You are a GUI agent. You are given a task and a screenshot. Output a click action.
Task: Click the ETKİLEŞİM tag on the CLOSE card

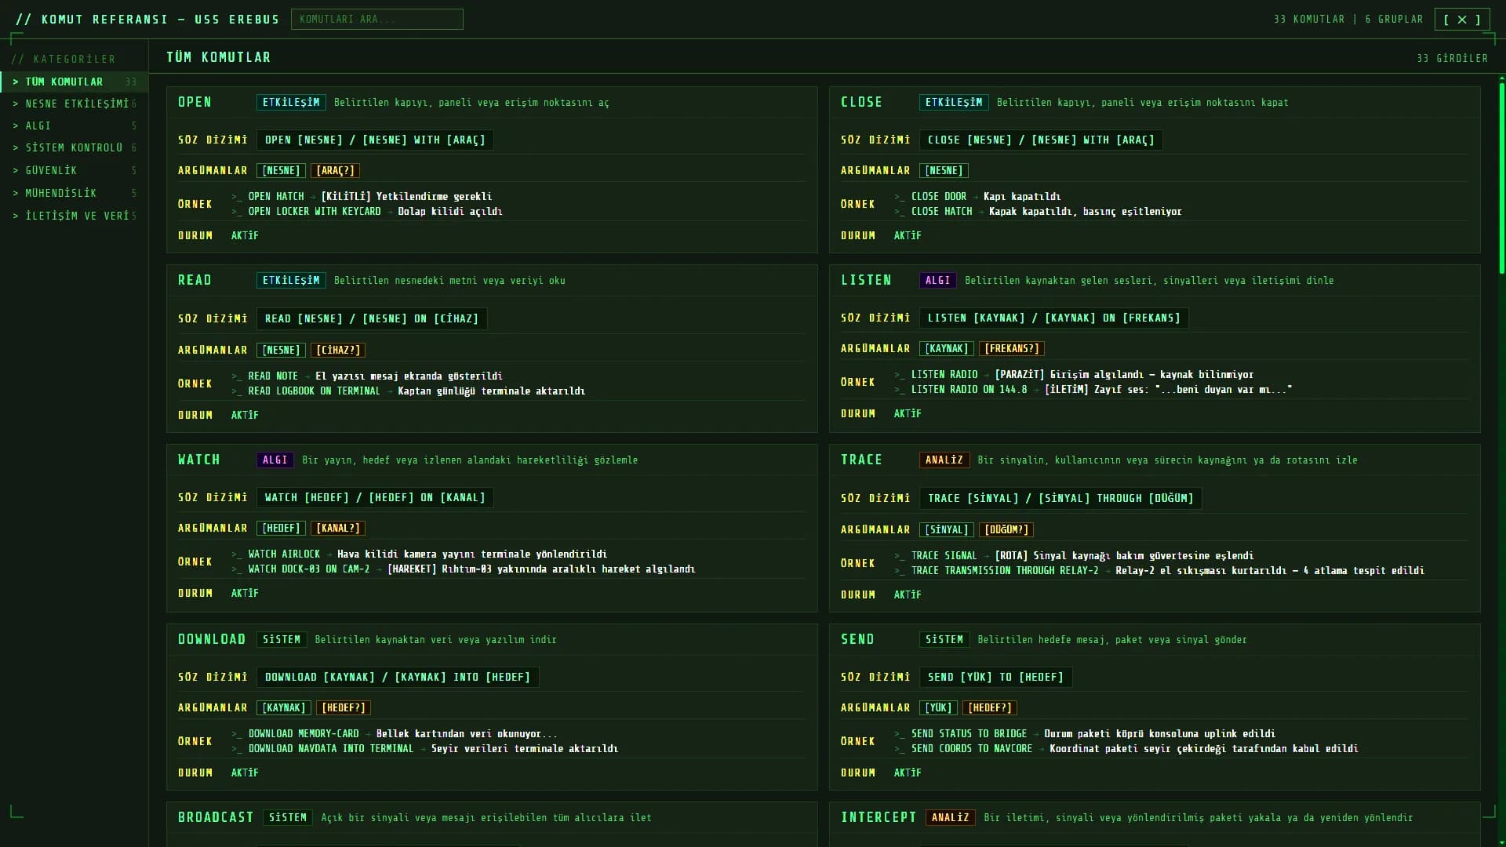954,102
